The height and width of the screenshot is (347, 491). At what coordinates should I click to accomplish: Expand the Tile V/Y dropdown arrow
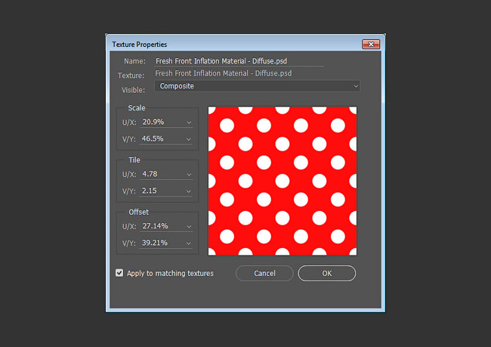(x=189, y=191)
